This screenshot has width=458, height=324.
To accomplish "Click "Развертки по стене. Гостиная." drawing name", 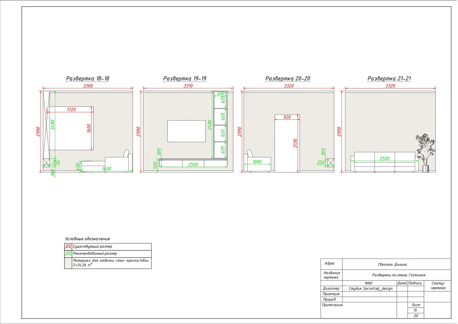I will (399, 275).
